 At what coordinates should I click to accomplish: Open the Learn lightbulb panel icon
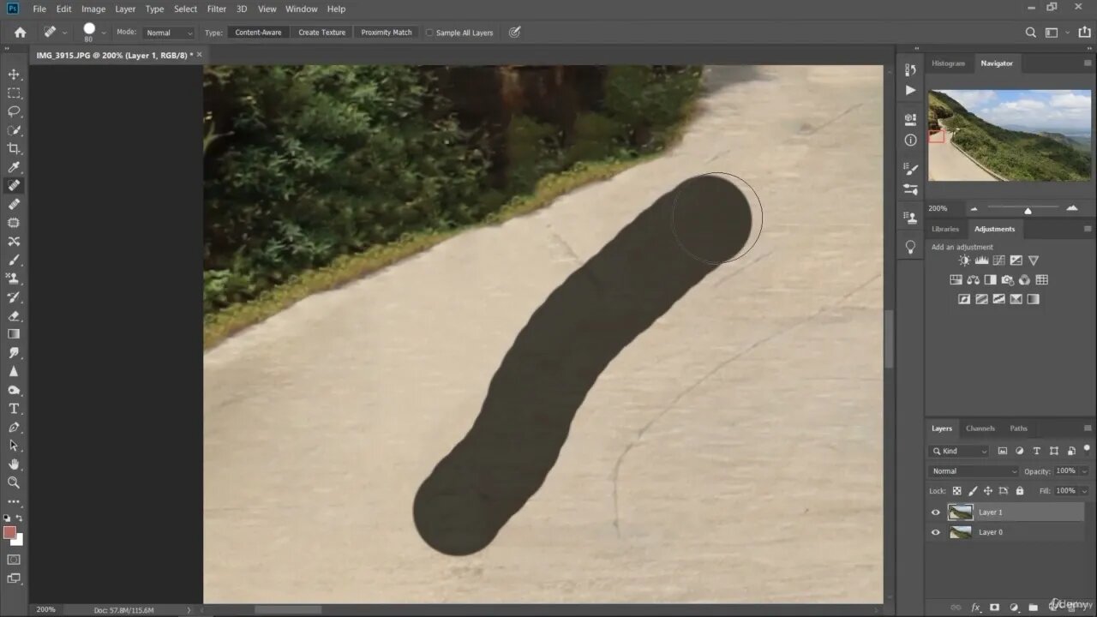coord(910,247)
